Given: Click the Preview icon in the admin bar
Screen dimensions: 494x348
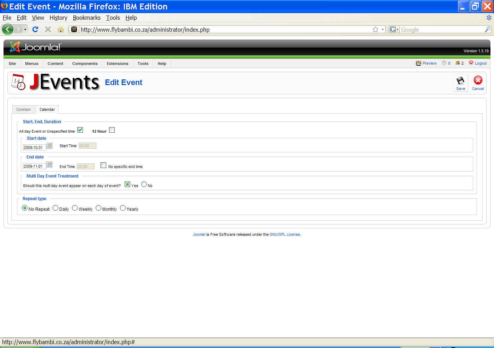Looking at the screenshot, I should pos(419,63).
